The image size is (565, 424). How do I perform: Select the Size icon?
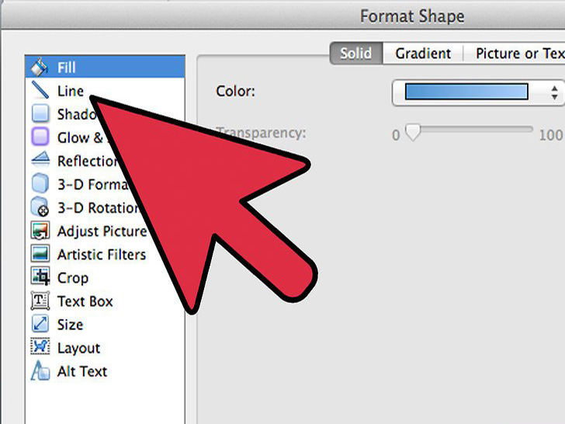pyautogui.click(x=40, y=324)
